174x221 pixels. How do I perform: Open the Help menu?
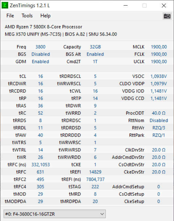click(45, 16)
